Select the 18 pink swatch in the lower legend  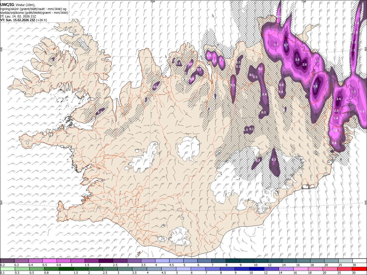(315, 269)
